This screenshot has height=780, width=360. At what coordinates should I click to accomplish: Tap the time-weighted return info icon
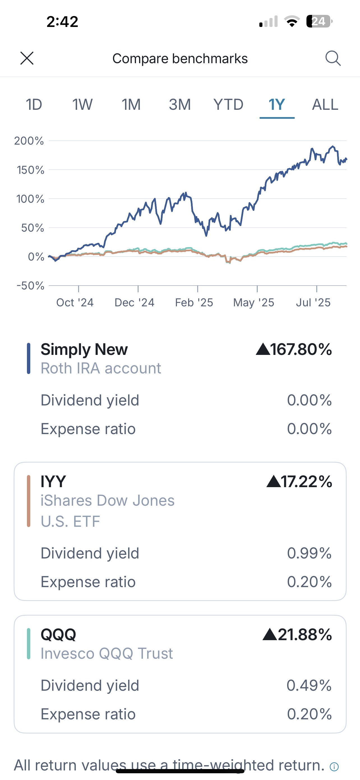point(334,767)
